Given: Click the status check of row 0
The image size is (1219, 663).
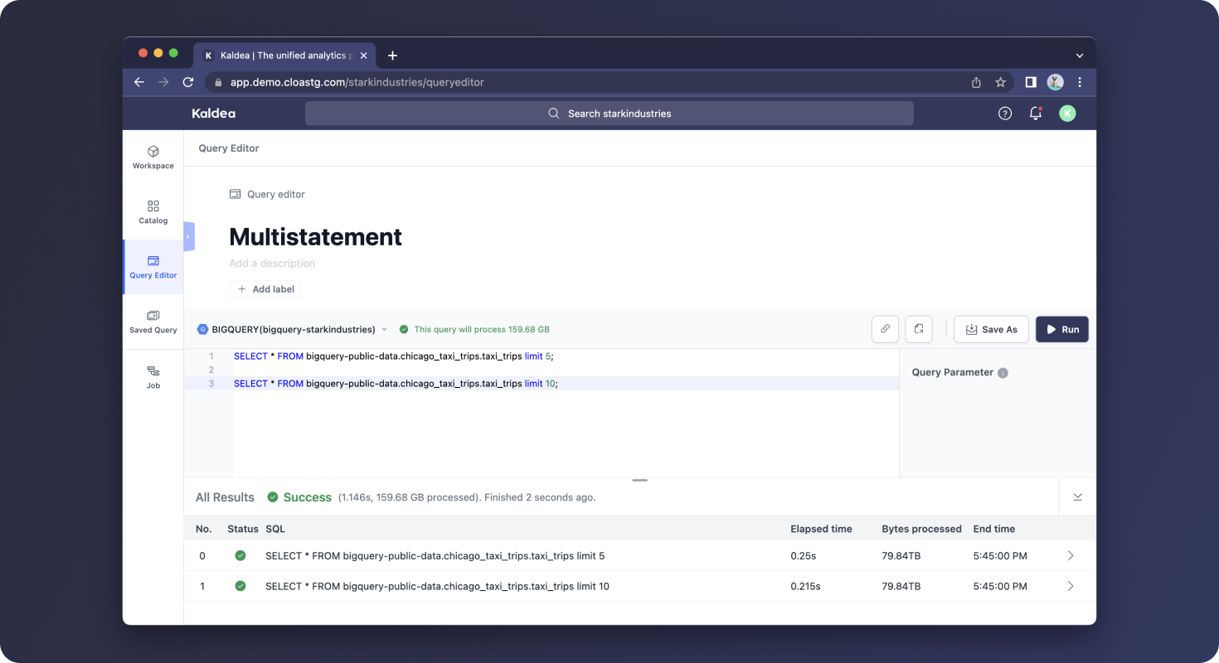Looking at the screenshot, I should [240, 556].
